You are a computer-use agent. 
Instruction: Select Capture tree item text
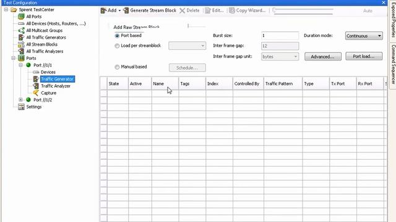tap(48, 93)
